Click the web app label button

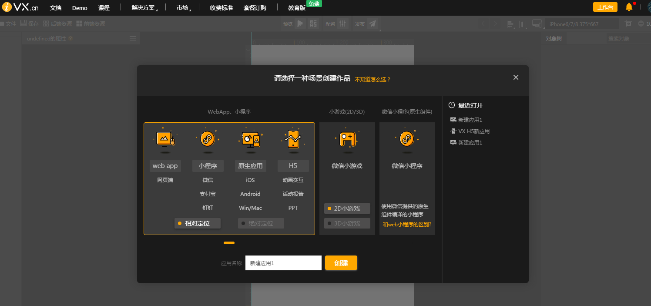click(165, 166)
